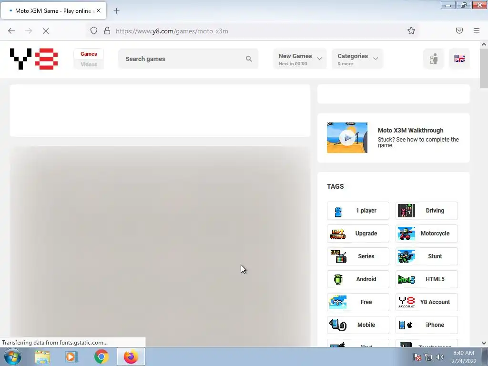488x366 pixels.
Task: Select the iPhone tag
Action: coord(427,325)
